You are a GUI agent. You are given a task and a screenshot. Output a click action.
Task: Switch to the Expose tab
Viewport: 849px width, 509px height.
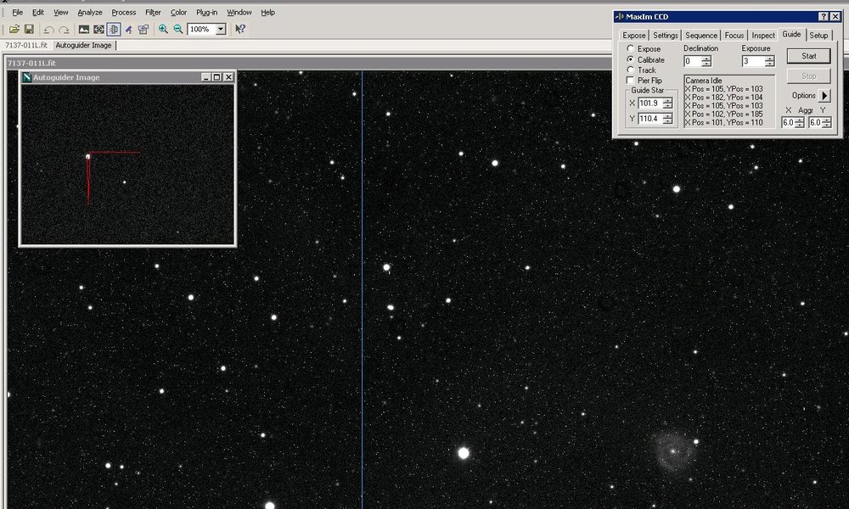click(634, 35)
